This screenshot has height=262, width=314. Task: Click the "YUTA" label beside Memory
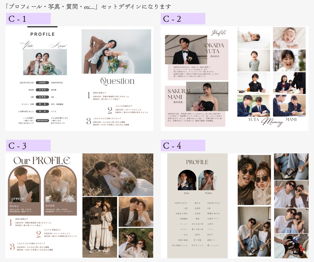[x=254, y=119]
